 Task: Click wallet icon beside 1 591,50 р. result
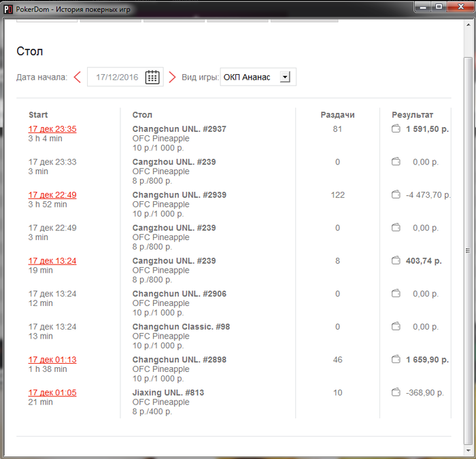(396, 129)
